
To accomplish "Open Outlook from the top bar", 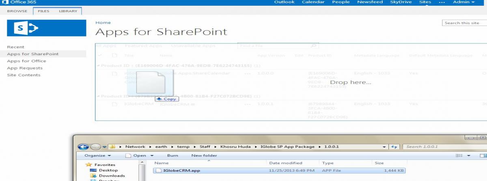I will 284,2.
